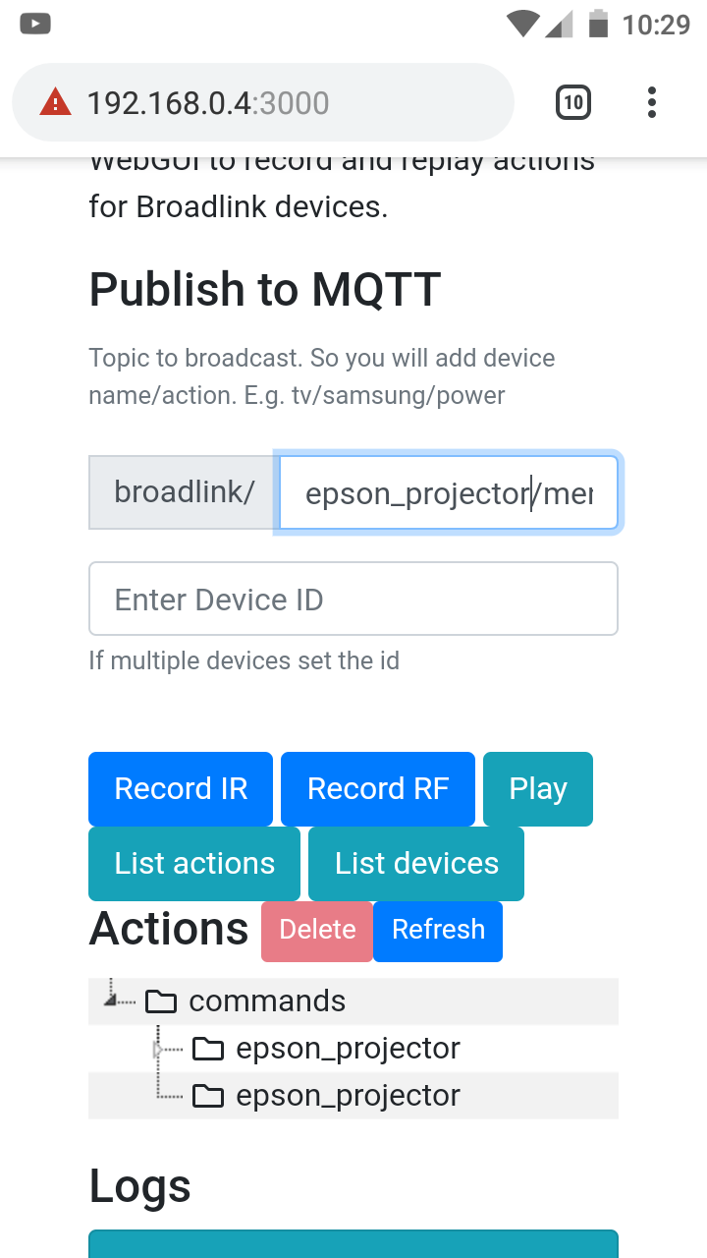The width and height of the screenshot is (707, 1258).
Task: Click the List actions button
Action: [194, 864]
